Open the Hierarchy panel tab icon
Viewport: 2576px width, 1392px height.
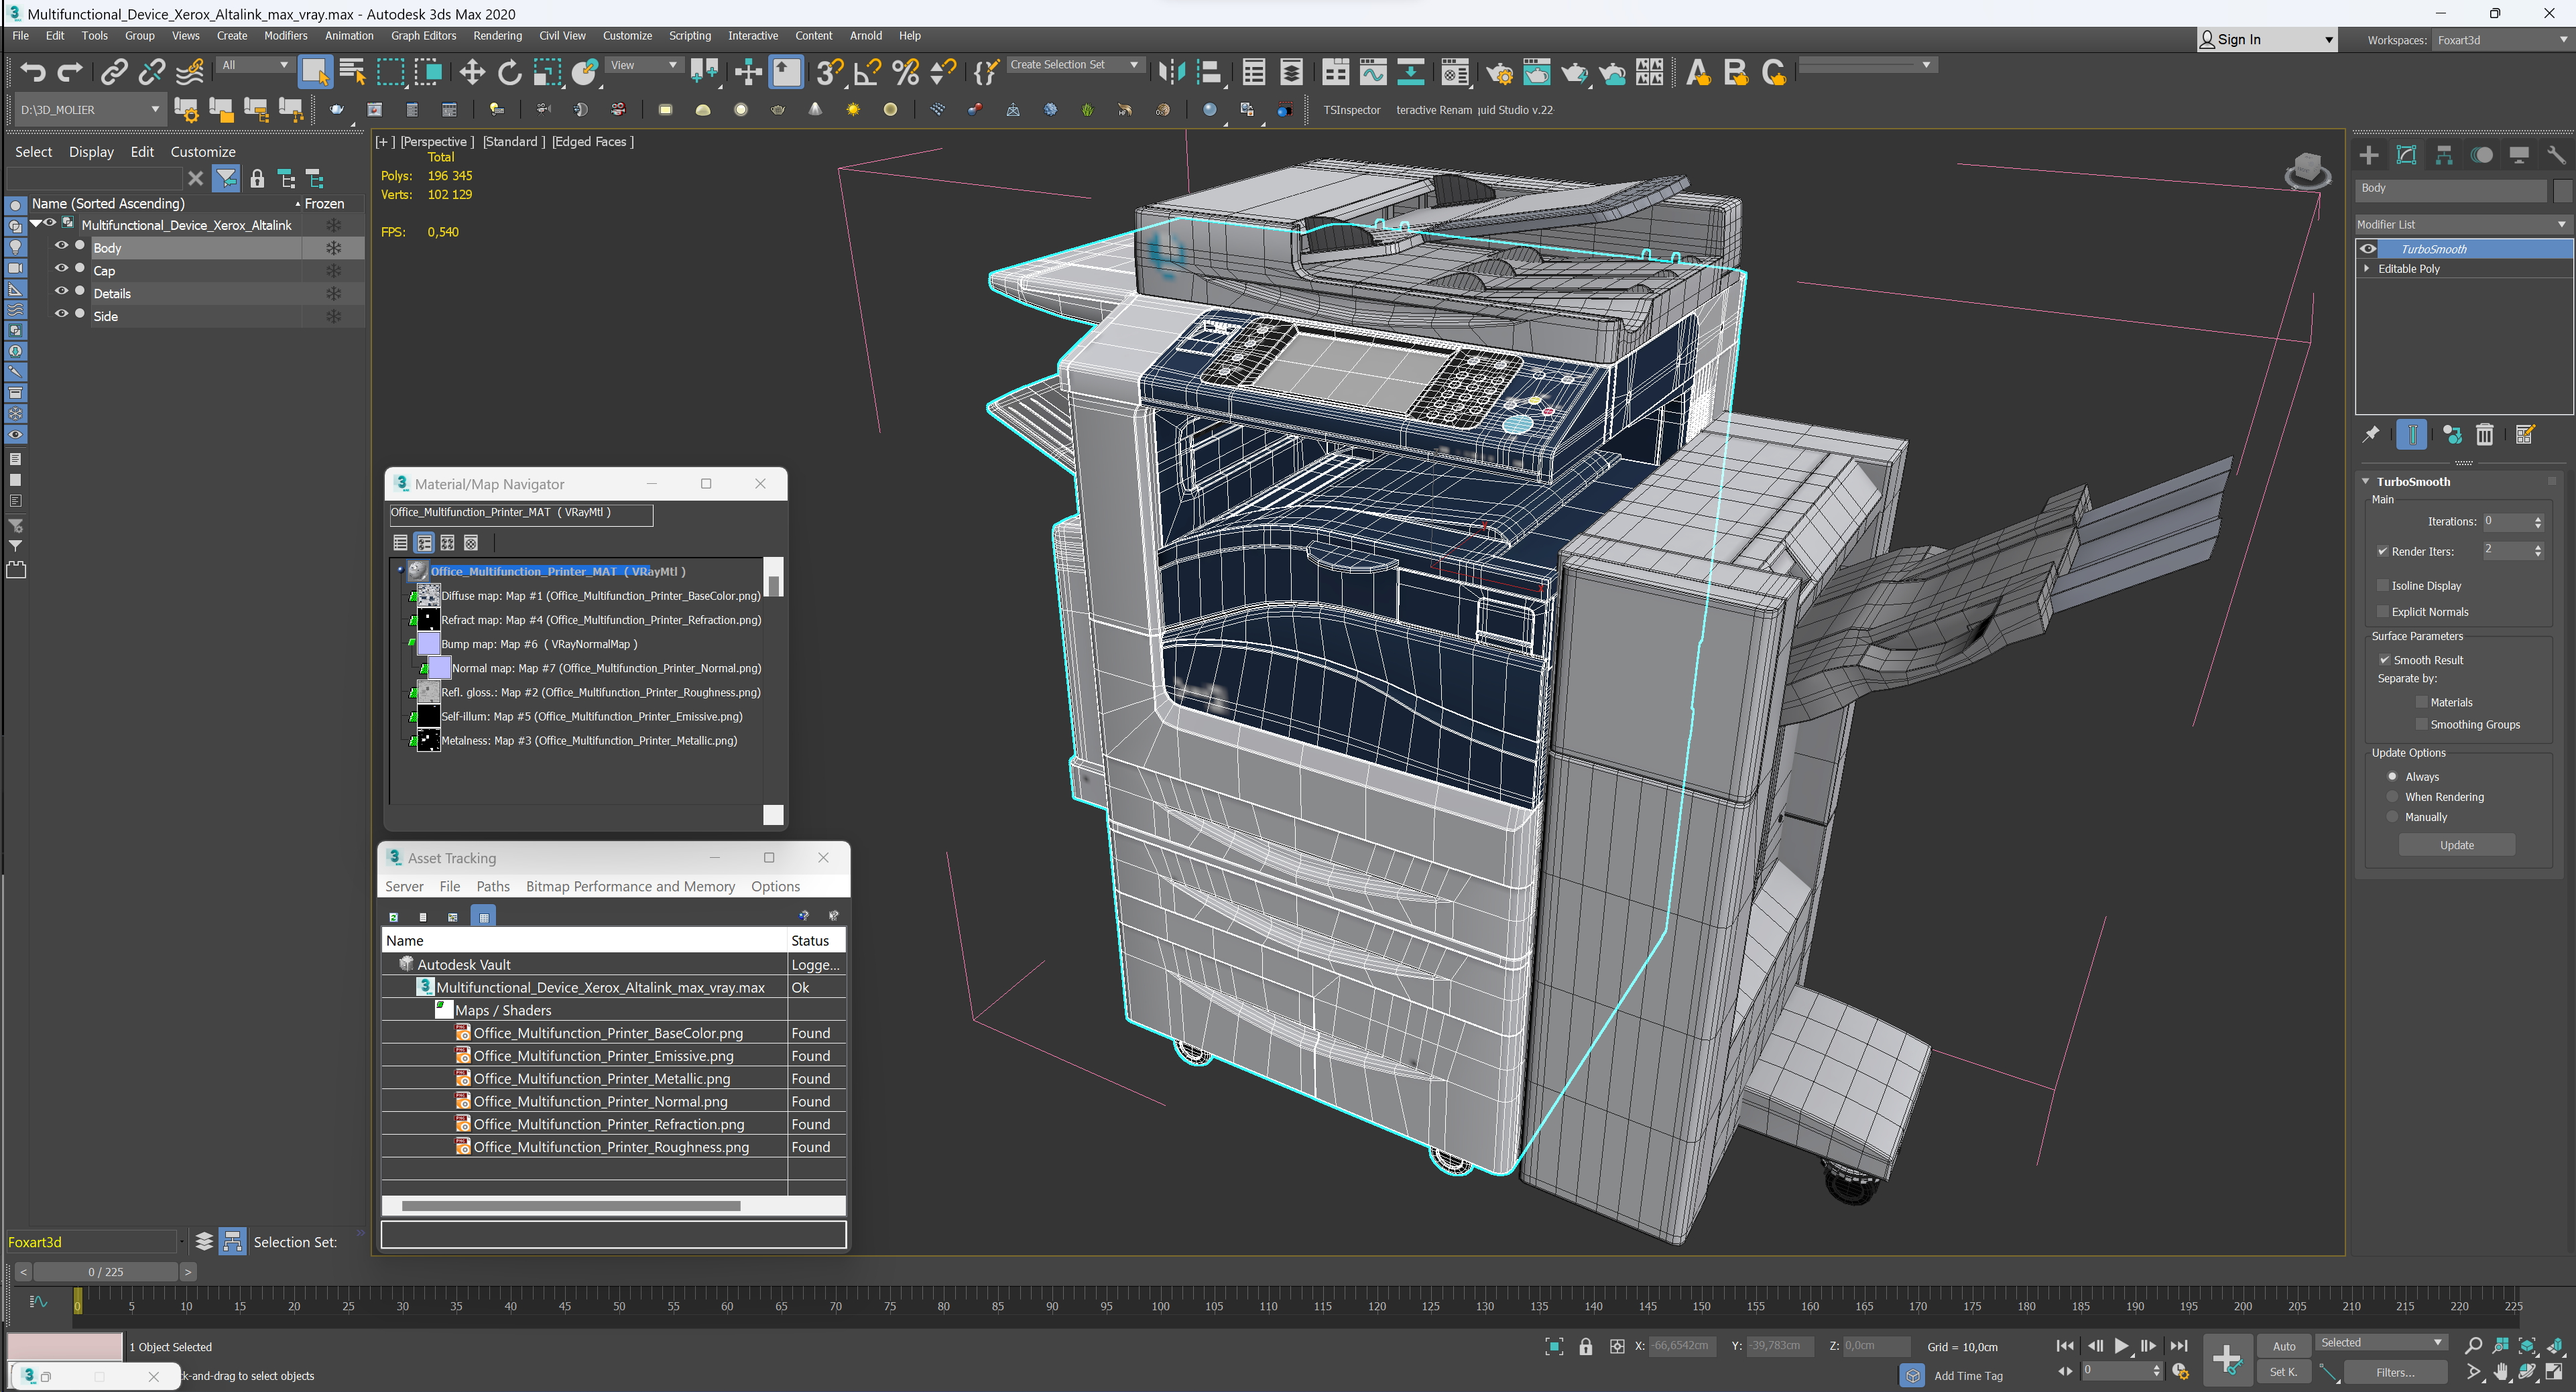(2444, 155)
